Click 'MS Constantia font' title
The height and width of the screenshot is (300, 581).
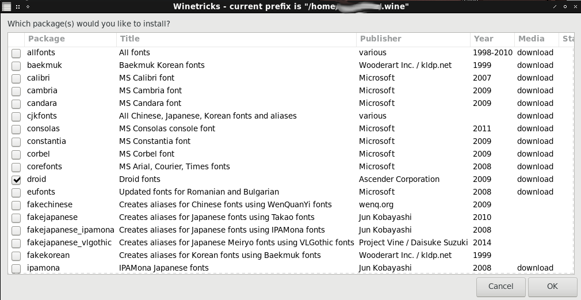155,141
